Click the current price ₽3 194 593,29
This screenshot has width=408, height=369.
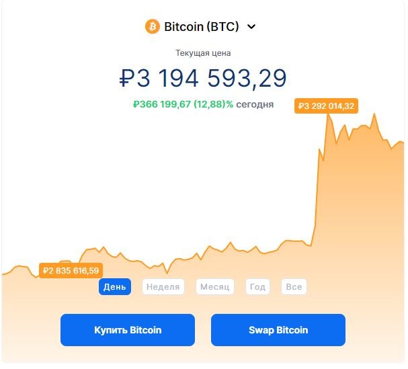(x=203, y=78)
